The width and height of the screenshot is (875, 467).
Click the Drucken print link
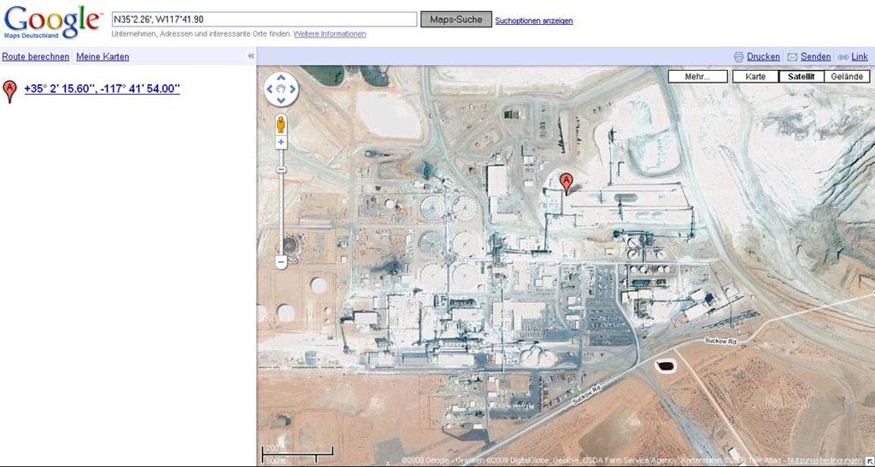tap(763, 57)
